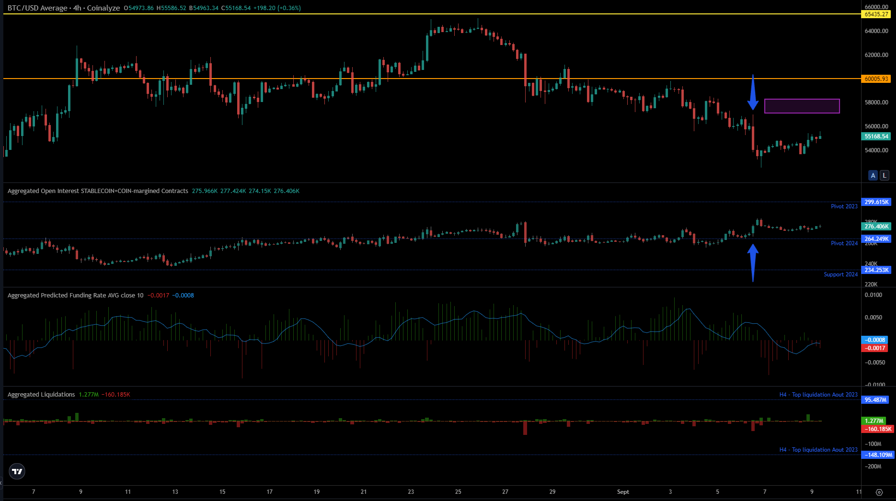Screen dimensions: 896x501
Task: Select the -148.109M liquidation level label
Action: pos(877,455)
